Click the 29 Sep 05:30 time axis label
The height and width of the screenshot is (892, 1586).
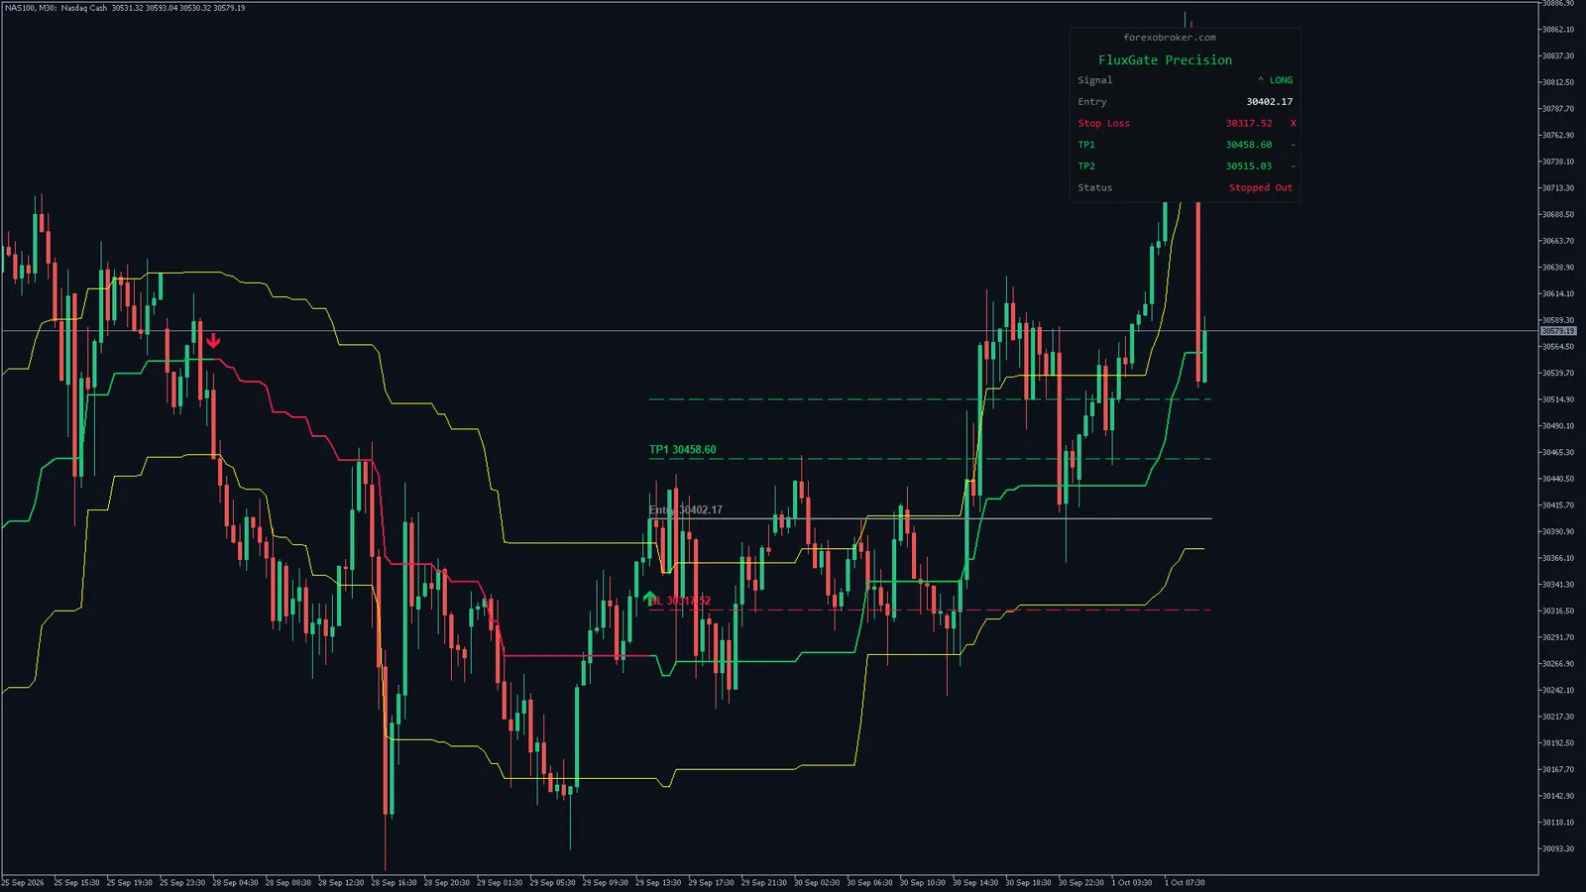(x=552, y=883)
